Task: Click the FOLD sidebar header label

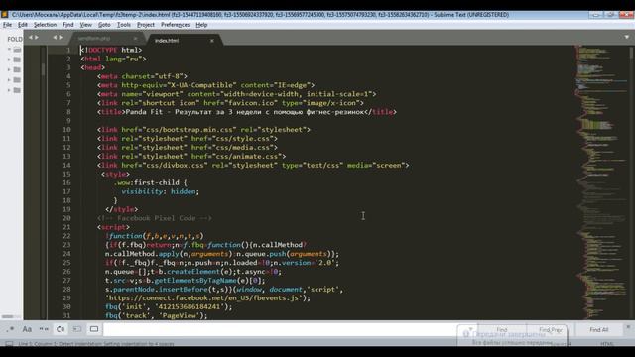Action: [15, 39]
